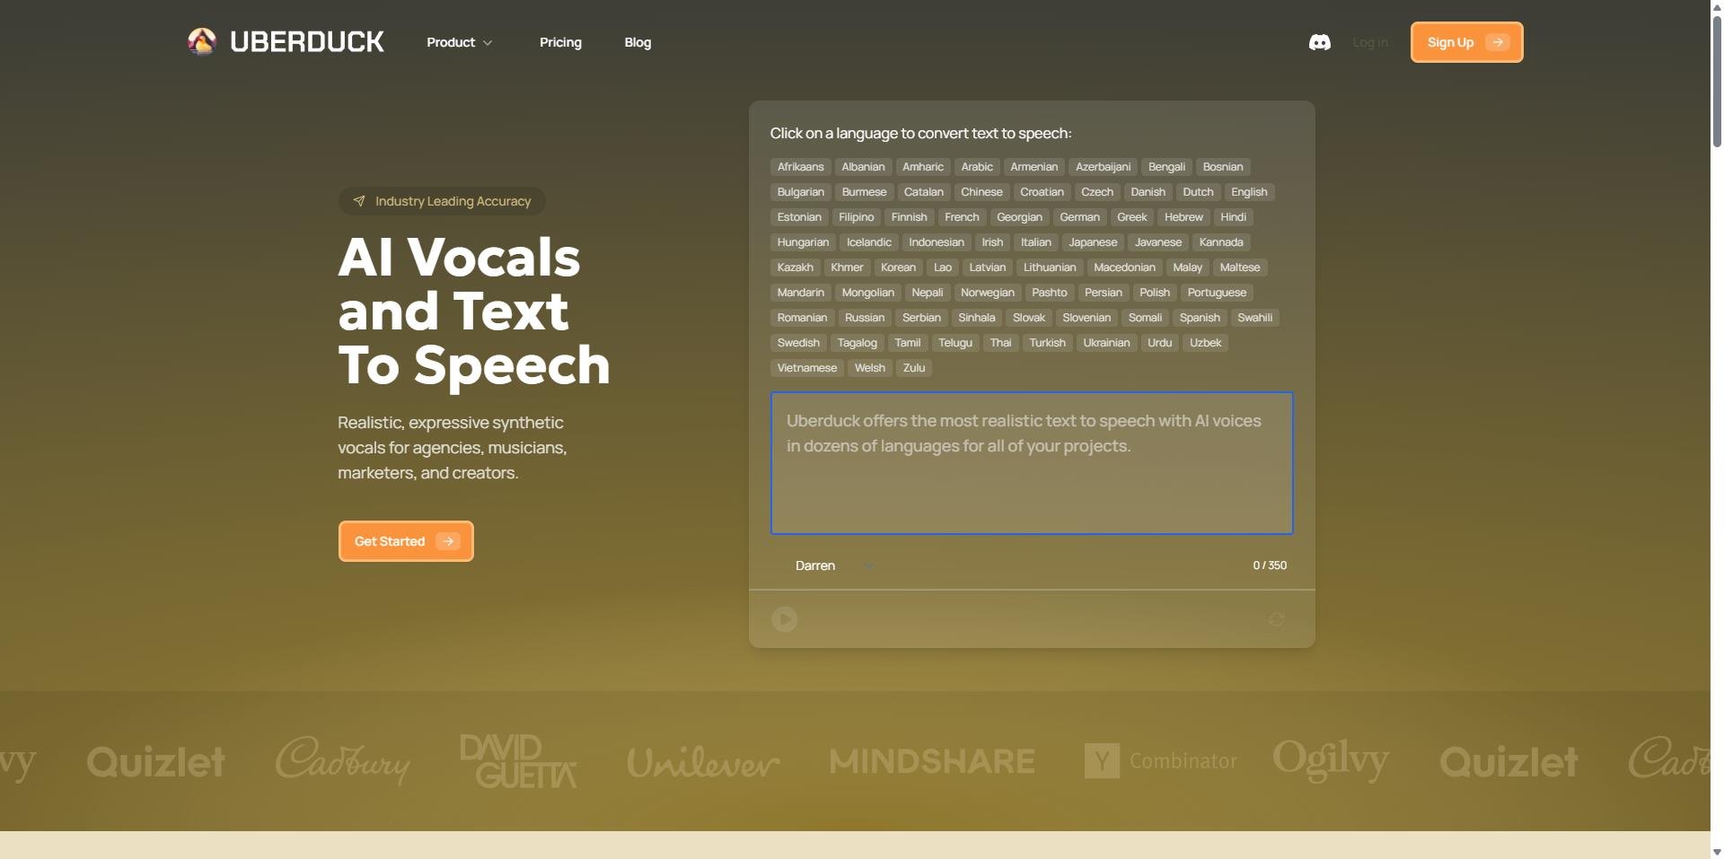The image size is (1724, 859).
Task: Choose the English language
Action: (x=1249, y=192)
